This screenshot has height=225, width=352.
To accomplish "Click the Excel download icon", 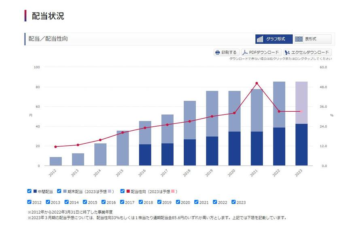I will (287, 53).
